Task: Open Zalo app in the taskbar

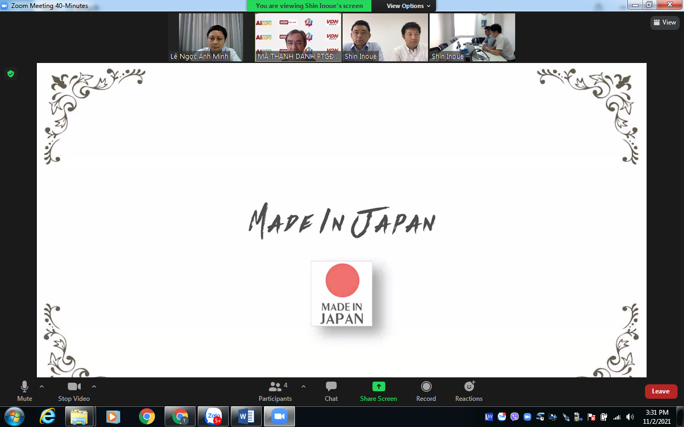Action: coord(213,416)
